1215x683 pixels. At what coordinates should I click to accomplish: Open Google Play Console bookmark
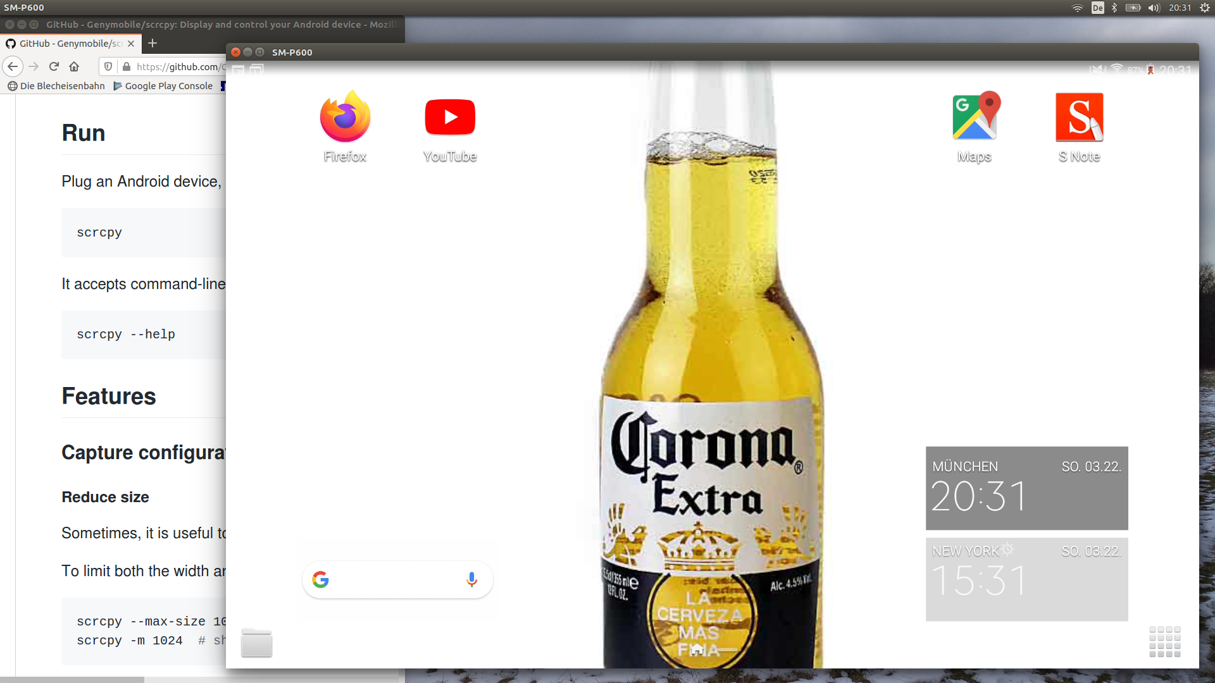163,85
